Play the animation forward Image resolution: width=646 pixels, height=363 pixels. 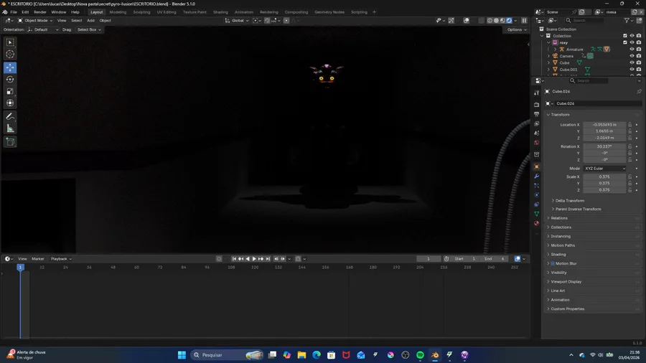pos(254,259)
